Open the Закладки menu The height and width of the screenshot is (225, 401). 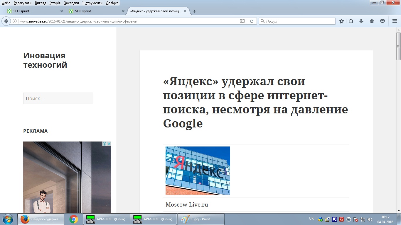coord(71,3)
